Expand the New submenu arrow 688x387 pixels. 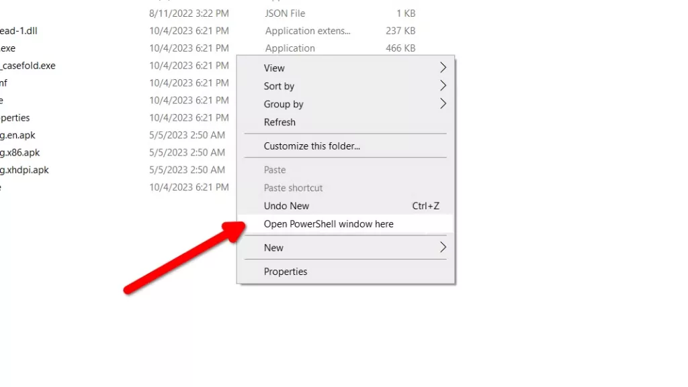tap(443, 247)
